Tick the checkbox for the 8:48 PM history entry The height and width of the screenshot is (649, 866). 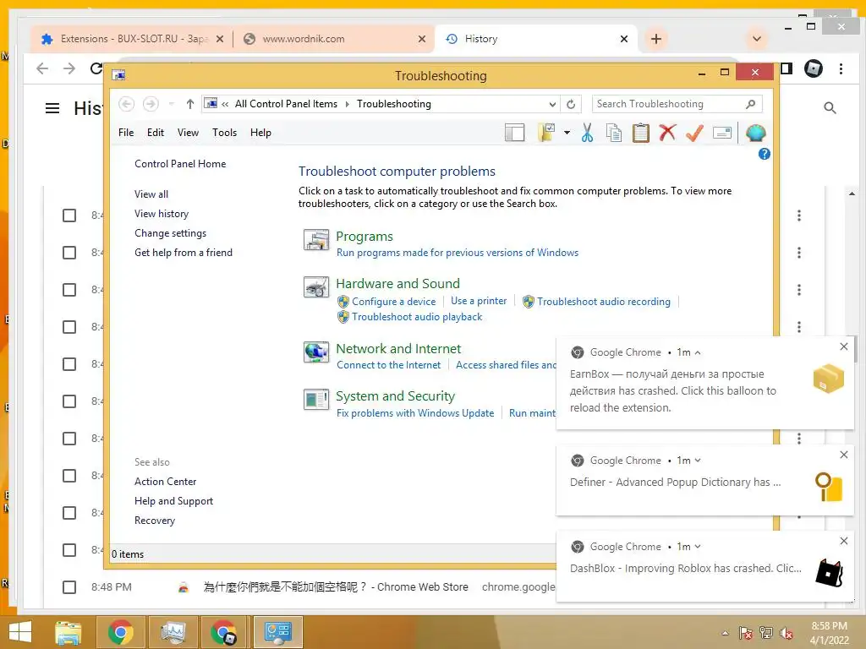(69, 587)
